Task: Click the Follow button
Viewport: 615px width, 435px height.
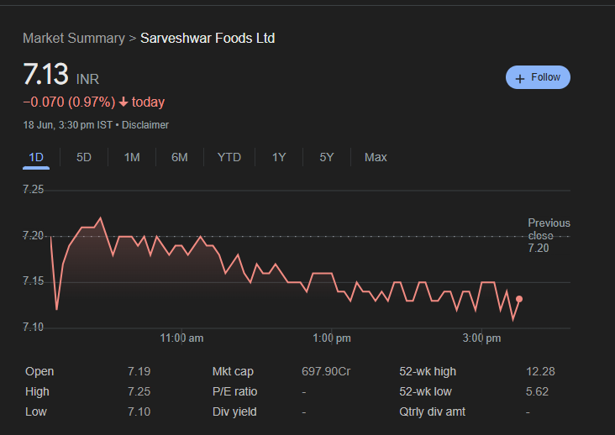Action: click(x=538, y=77)
